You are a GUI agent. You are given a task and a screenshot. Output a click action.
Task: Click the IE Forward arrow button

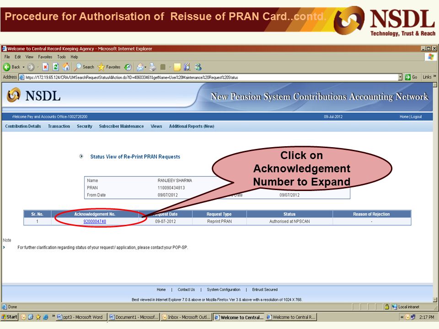31,67
